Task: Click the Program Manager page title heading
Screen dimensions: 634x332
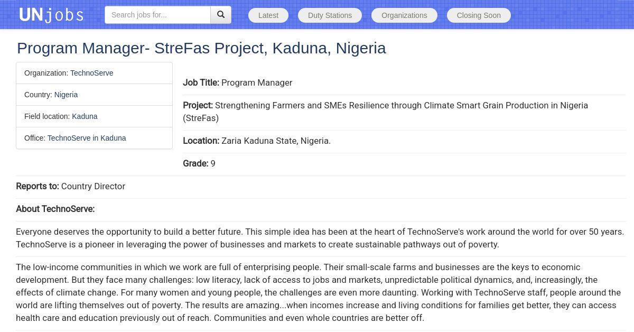Action: tap(201, 48)
